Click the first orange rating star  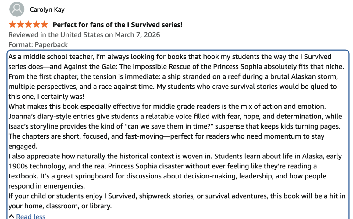click(x=12, y=25)
